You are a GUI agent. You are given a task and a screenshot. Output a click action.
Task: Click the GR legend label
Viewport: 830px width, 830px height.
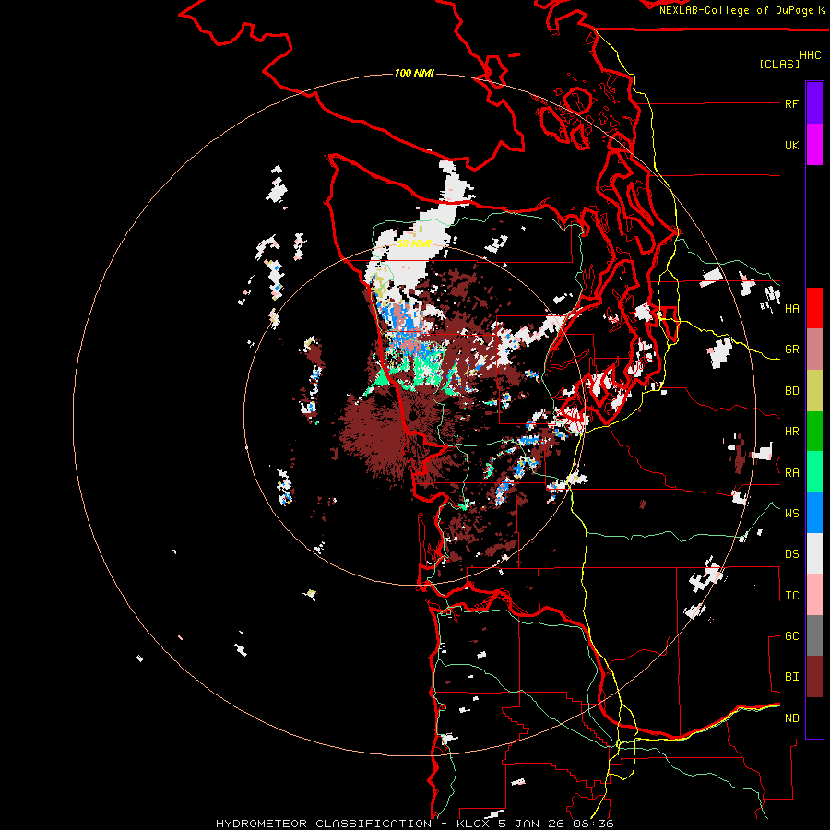click(x=791, y=350)
